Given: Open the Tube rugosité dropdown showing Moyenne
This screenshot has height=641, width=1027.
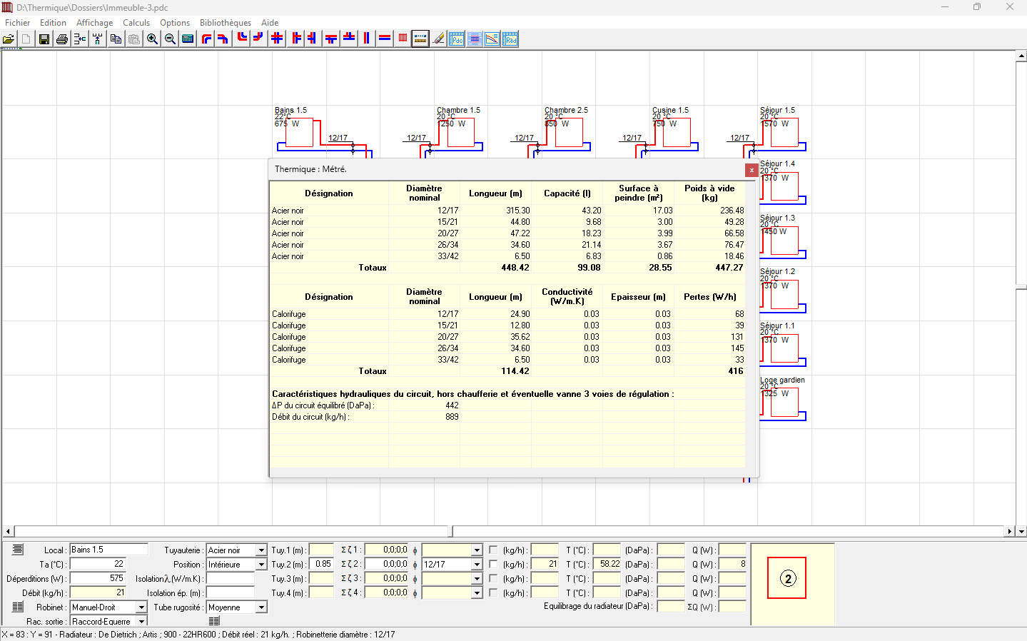Looking at the screenshot, I should pos(261,607).
